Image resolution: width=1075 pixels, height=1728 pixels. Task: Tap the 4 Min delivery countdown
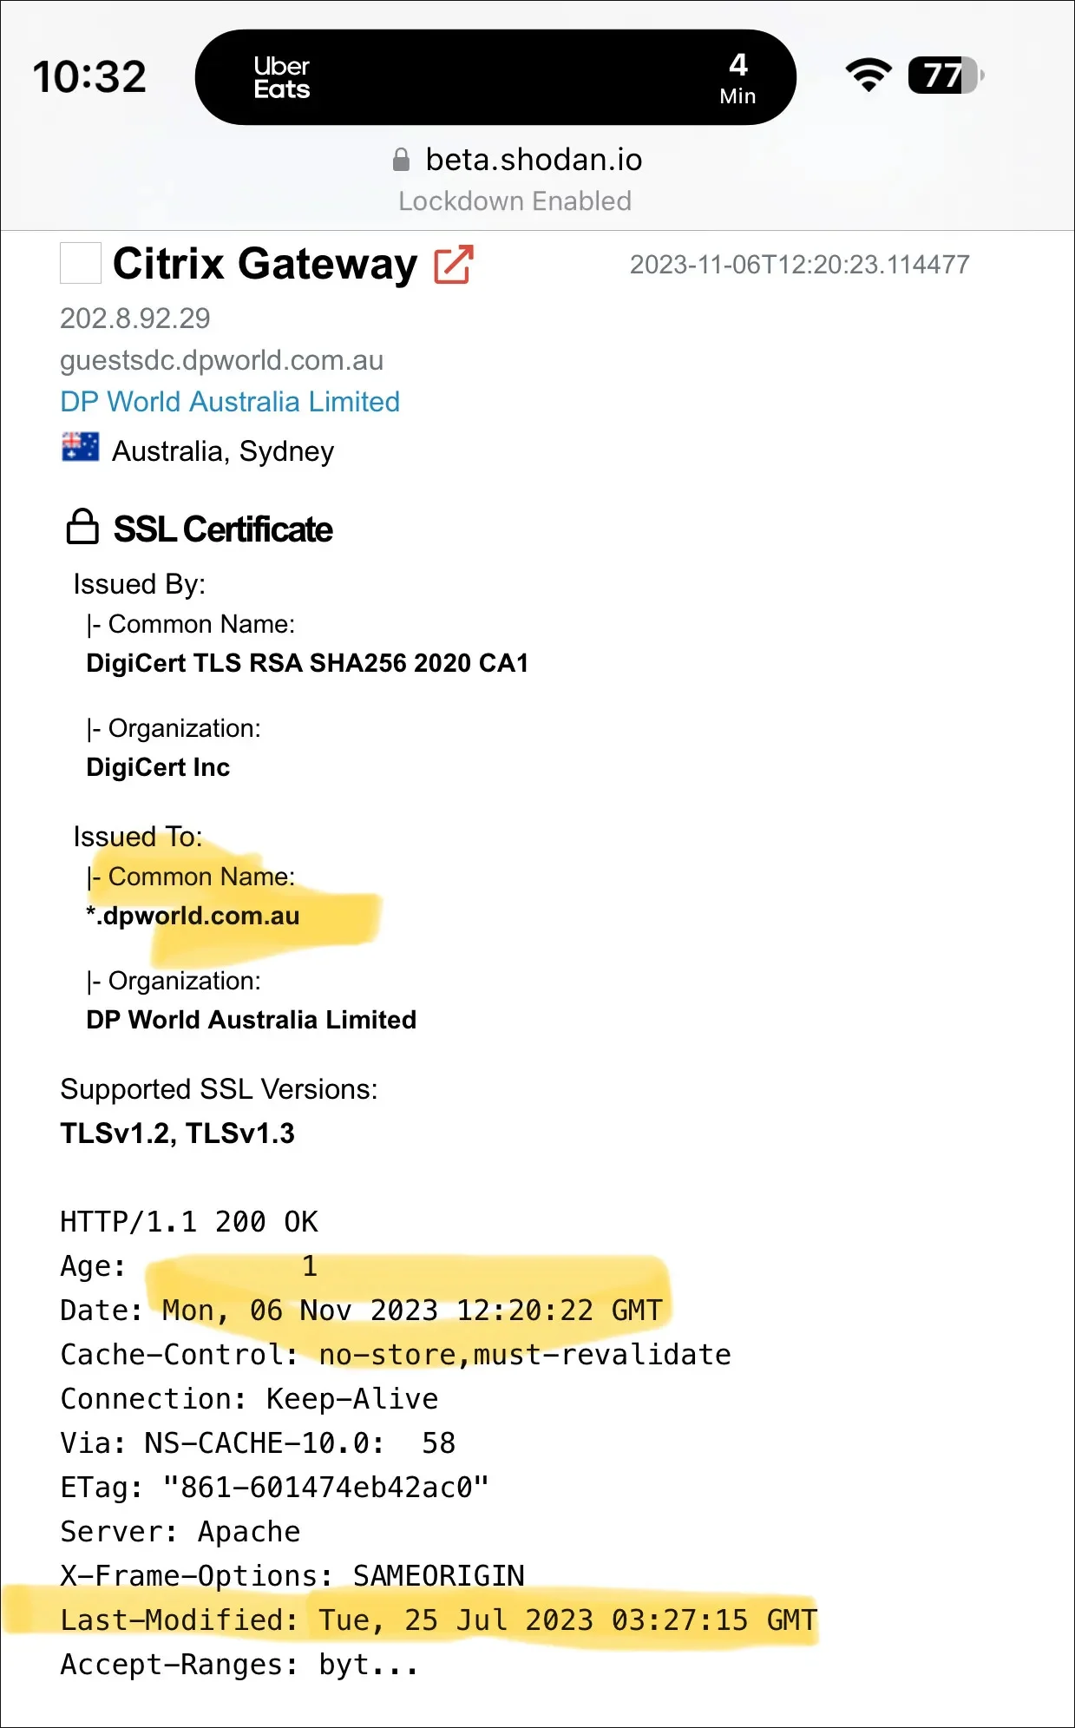[x=737, y=78]
